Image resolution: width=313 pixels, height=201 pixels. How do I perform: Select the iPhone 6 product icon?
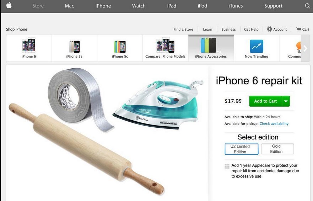[29, 45]
